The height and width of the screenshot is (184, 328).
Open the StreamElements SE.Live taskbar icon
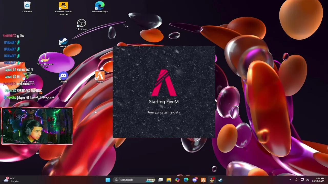[x=212, y=180]
